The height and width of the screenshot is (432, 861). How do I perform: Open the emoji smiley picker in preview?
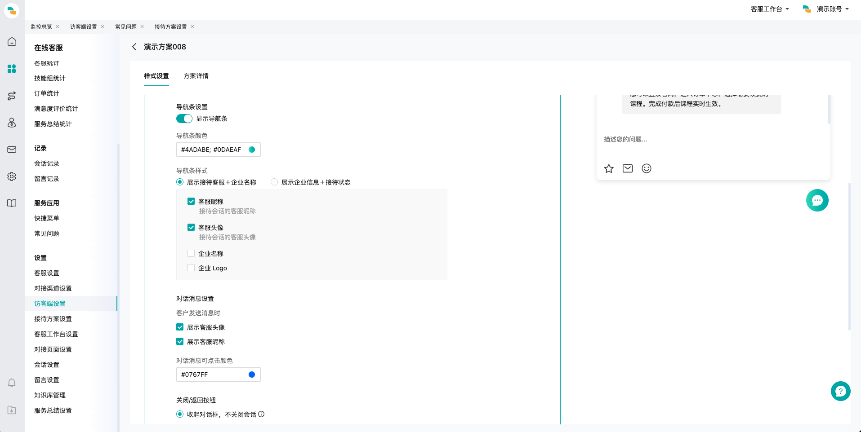tap(647, 168)
